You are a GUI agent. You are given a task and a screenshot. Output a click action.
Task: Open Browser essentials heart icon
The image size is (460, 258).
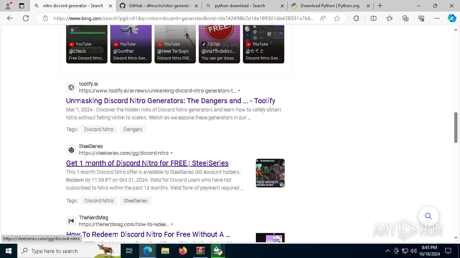click(x=421, y=18)
